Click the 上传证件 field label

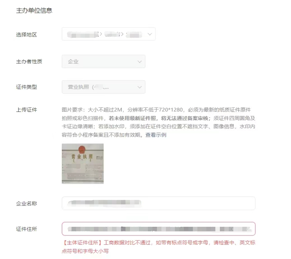(26, 110)
